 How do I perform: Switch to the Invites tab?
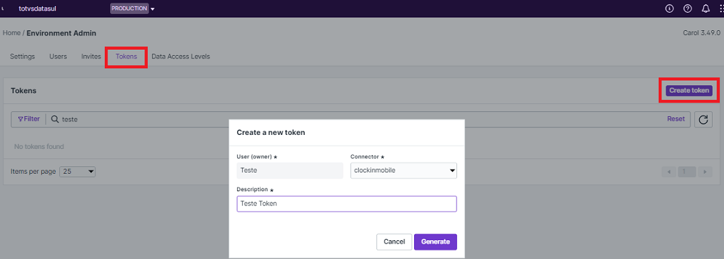[x=91, y=56]
